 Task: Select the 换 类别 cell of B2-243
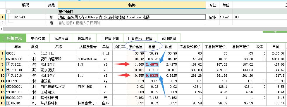tap(52, 17)
